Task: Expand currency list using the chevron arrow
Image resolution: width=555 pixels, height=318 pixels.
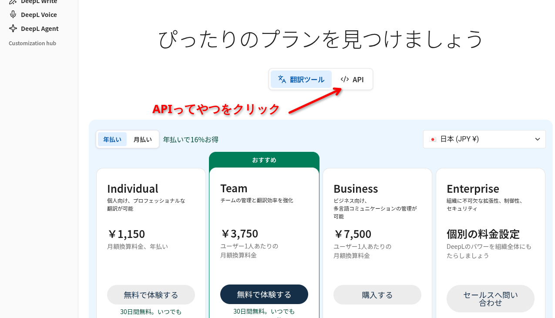Action: tap(538, 139)
